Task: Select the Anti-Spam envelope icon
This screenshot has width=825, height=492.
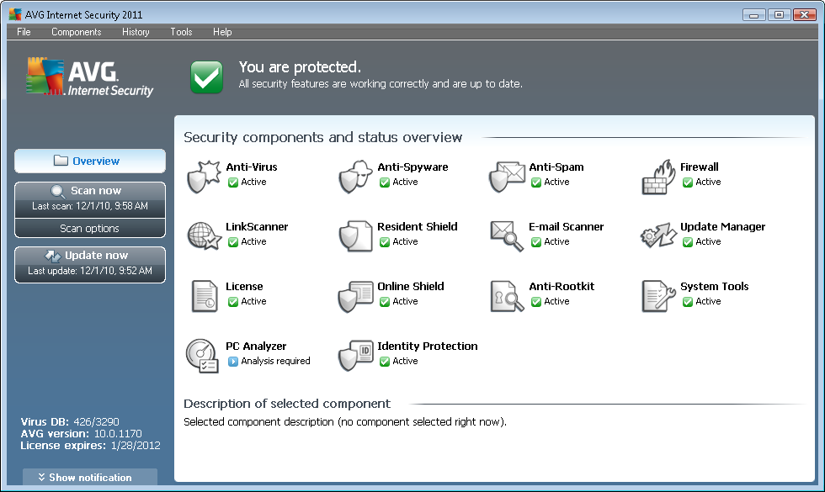Action: (506, 176)
